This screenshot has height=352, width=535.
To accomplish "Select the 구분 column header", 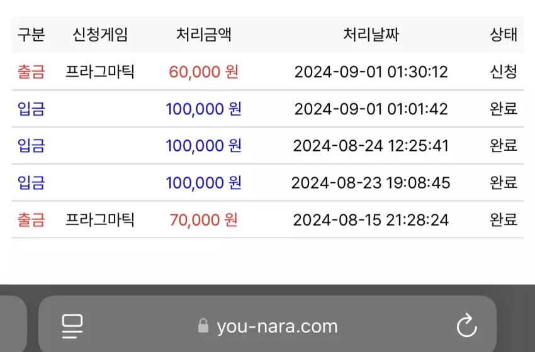I will pos(31,35).
